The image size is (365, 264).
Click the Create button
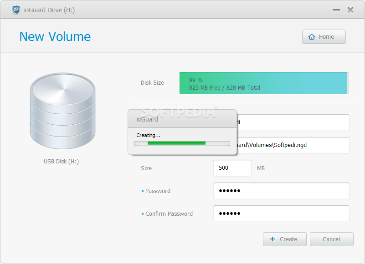click(x=284, y=239)
